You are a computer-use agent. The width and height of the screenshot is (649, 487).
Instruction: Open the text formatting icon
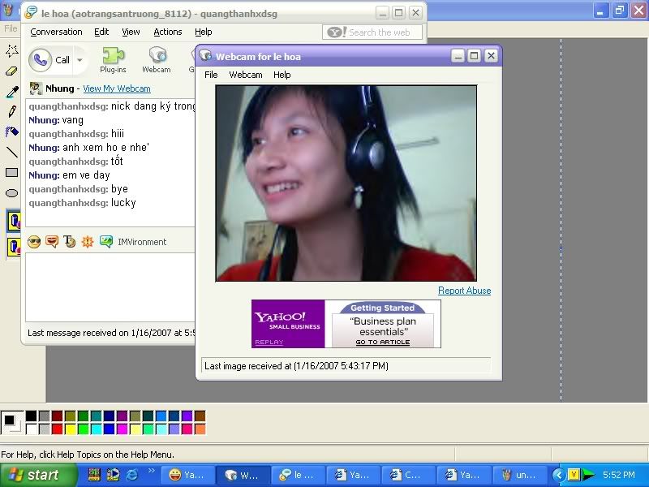[x=70, y=242]
